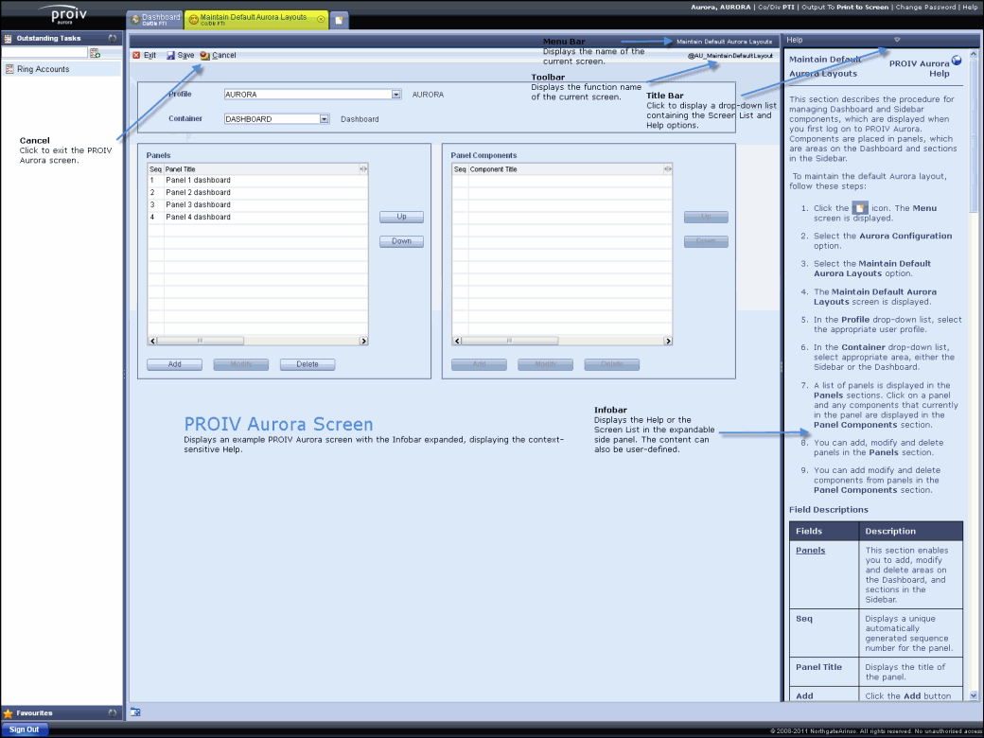
Task: Close the Maintain Default Aurora Layouts tab
Action: 321,20
